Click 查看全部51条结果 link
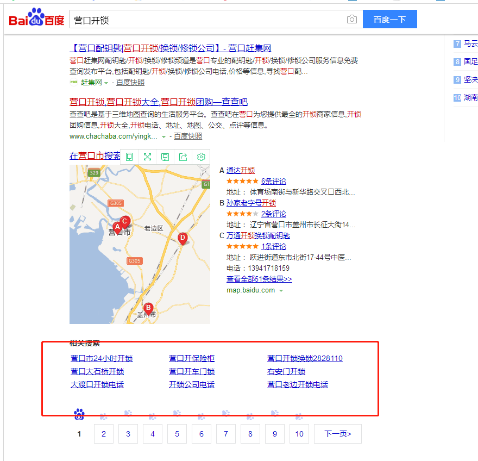This screenshot has width=478, height=461. [x=259, y=279]
